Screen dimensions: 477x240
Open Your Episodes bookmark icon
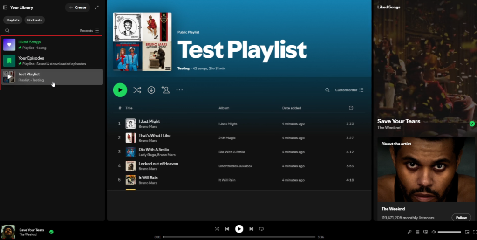pos(9,61)
